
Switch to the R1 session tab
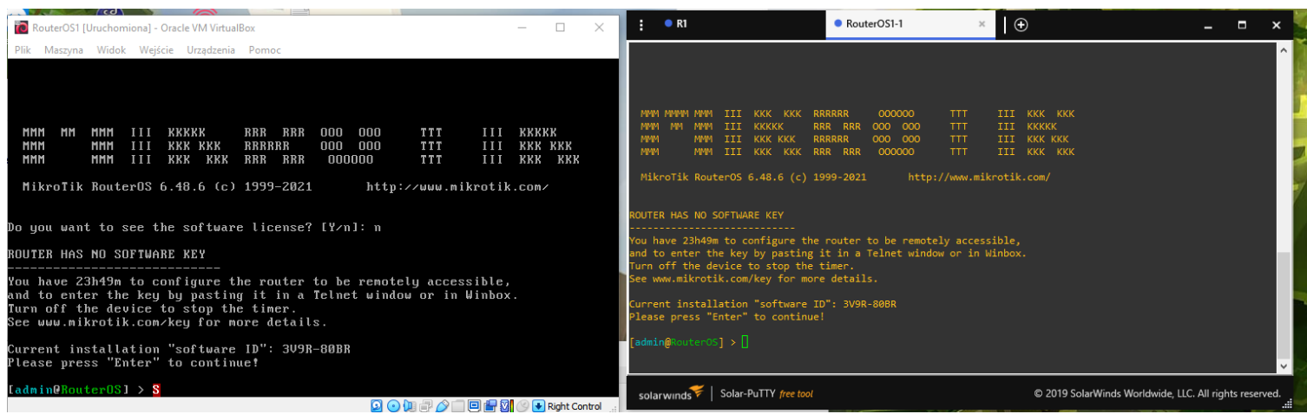(x=681, y=24)
